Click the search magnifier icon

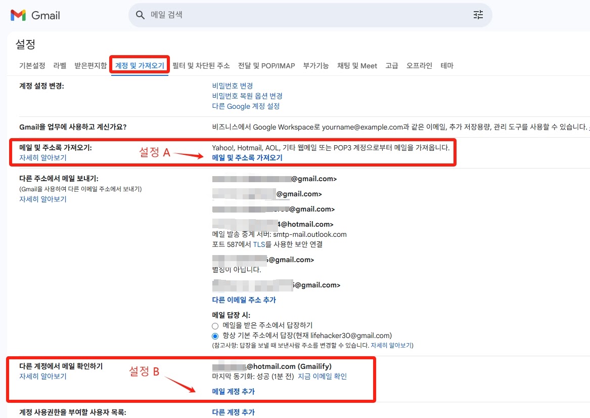(140, 15)
